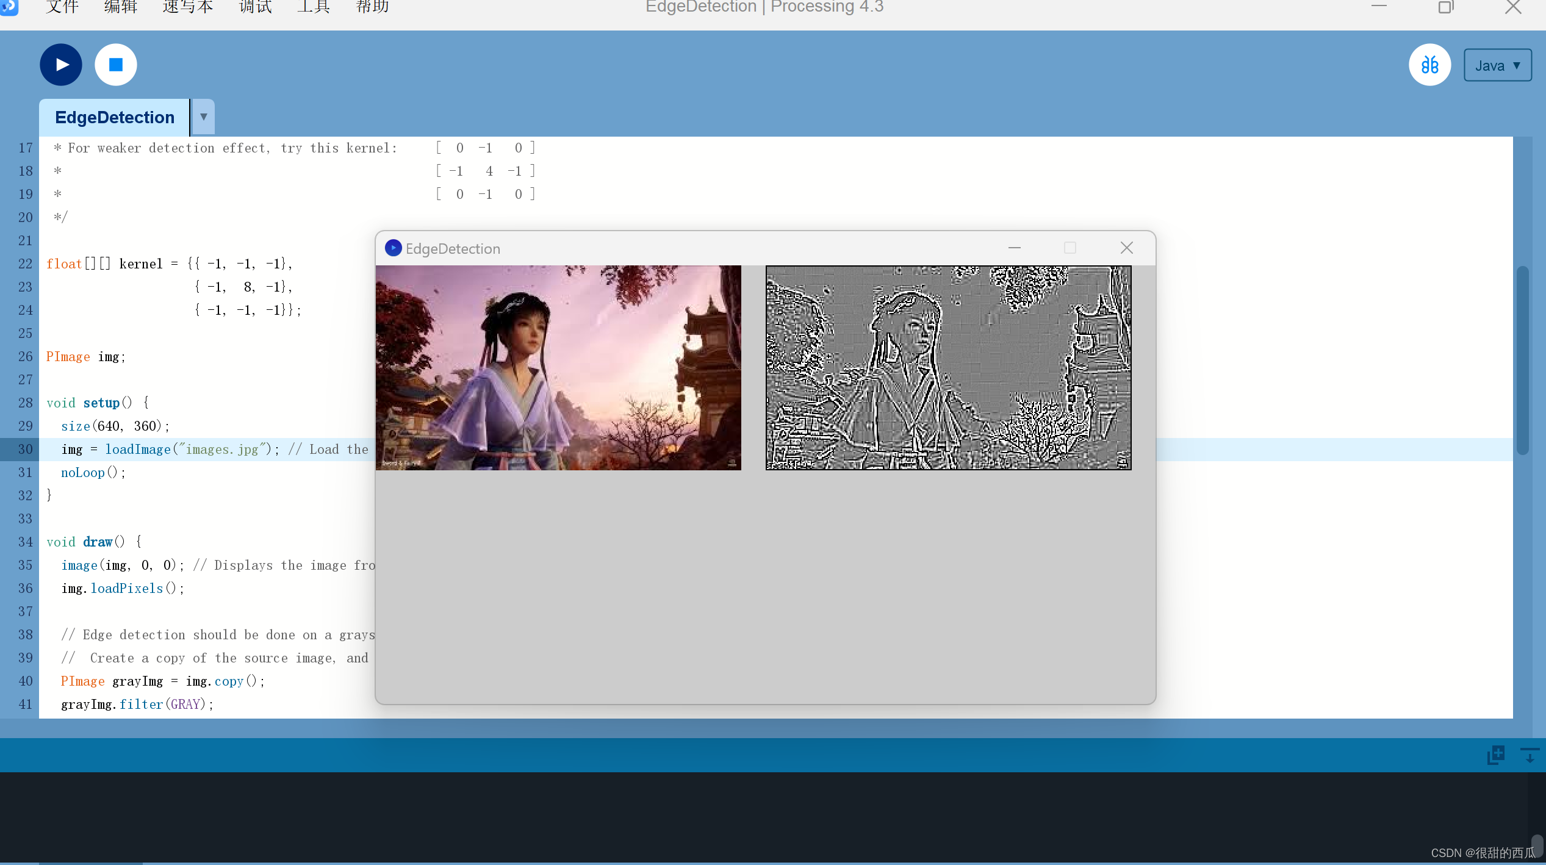Restore down the Processing main window
Image resolution: width=1546 pixels, height=865 pixels.
coord(1446,7)
